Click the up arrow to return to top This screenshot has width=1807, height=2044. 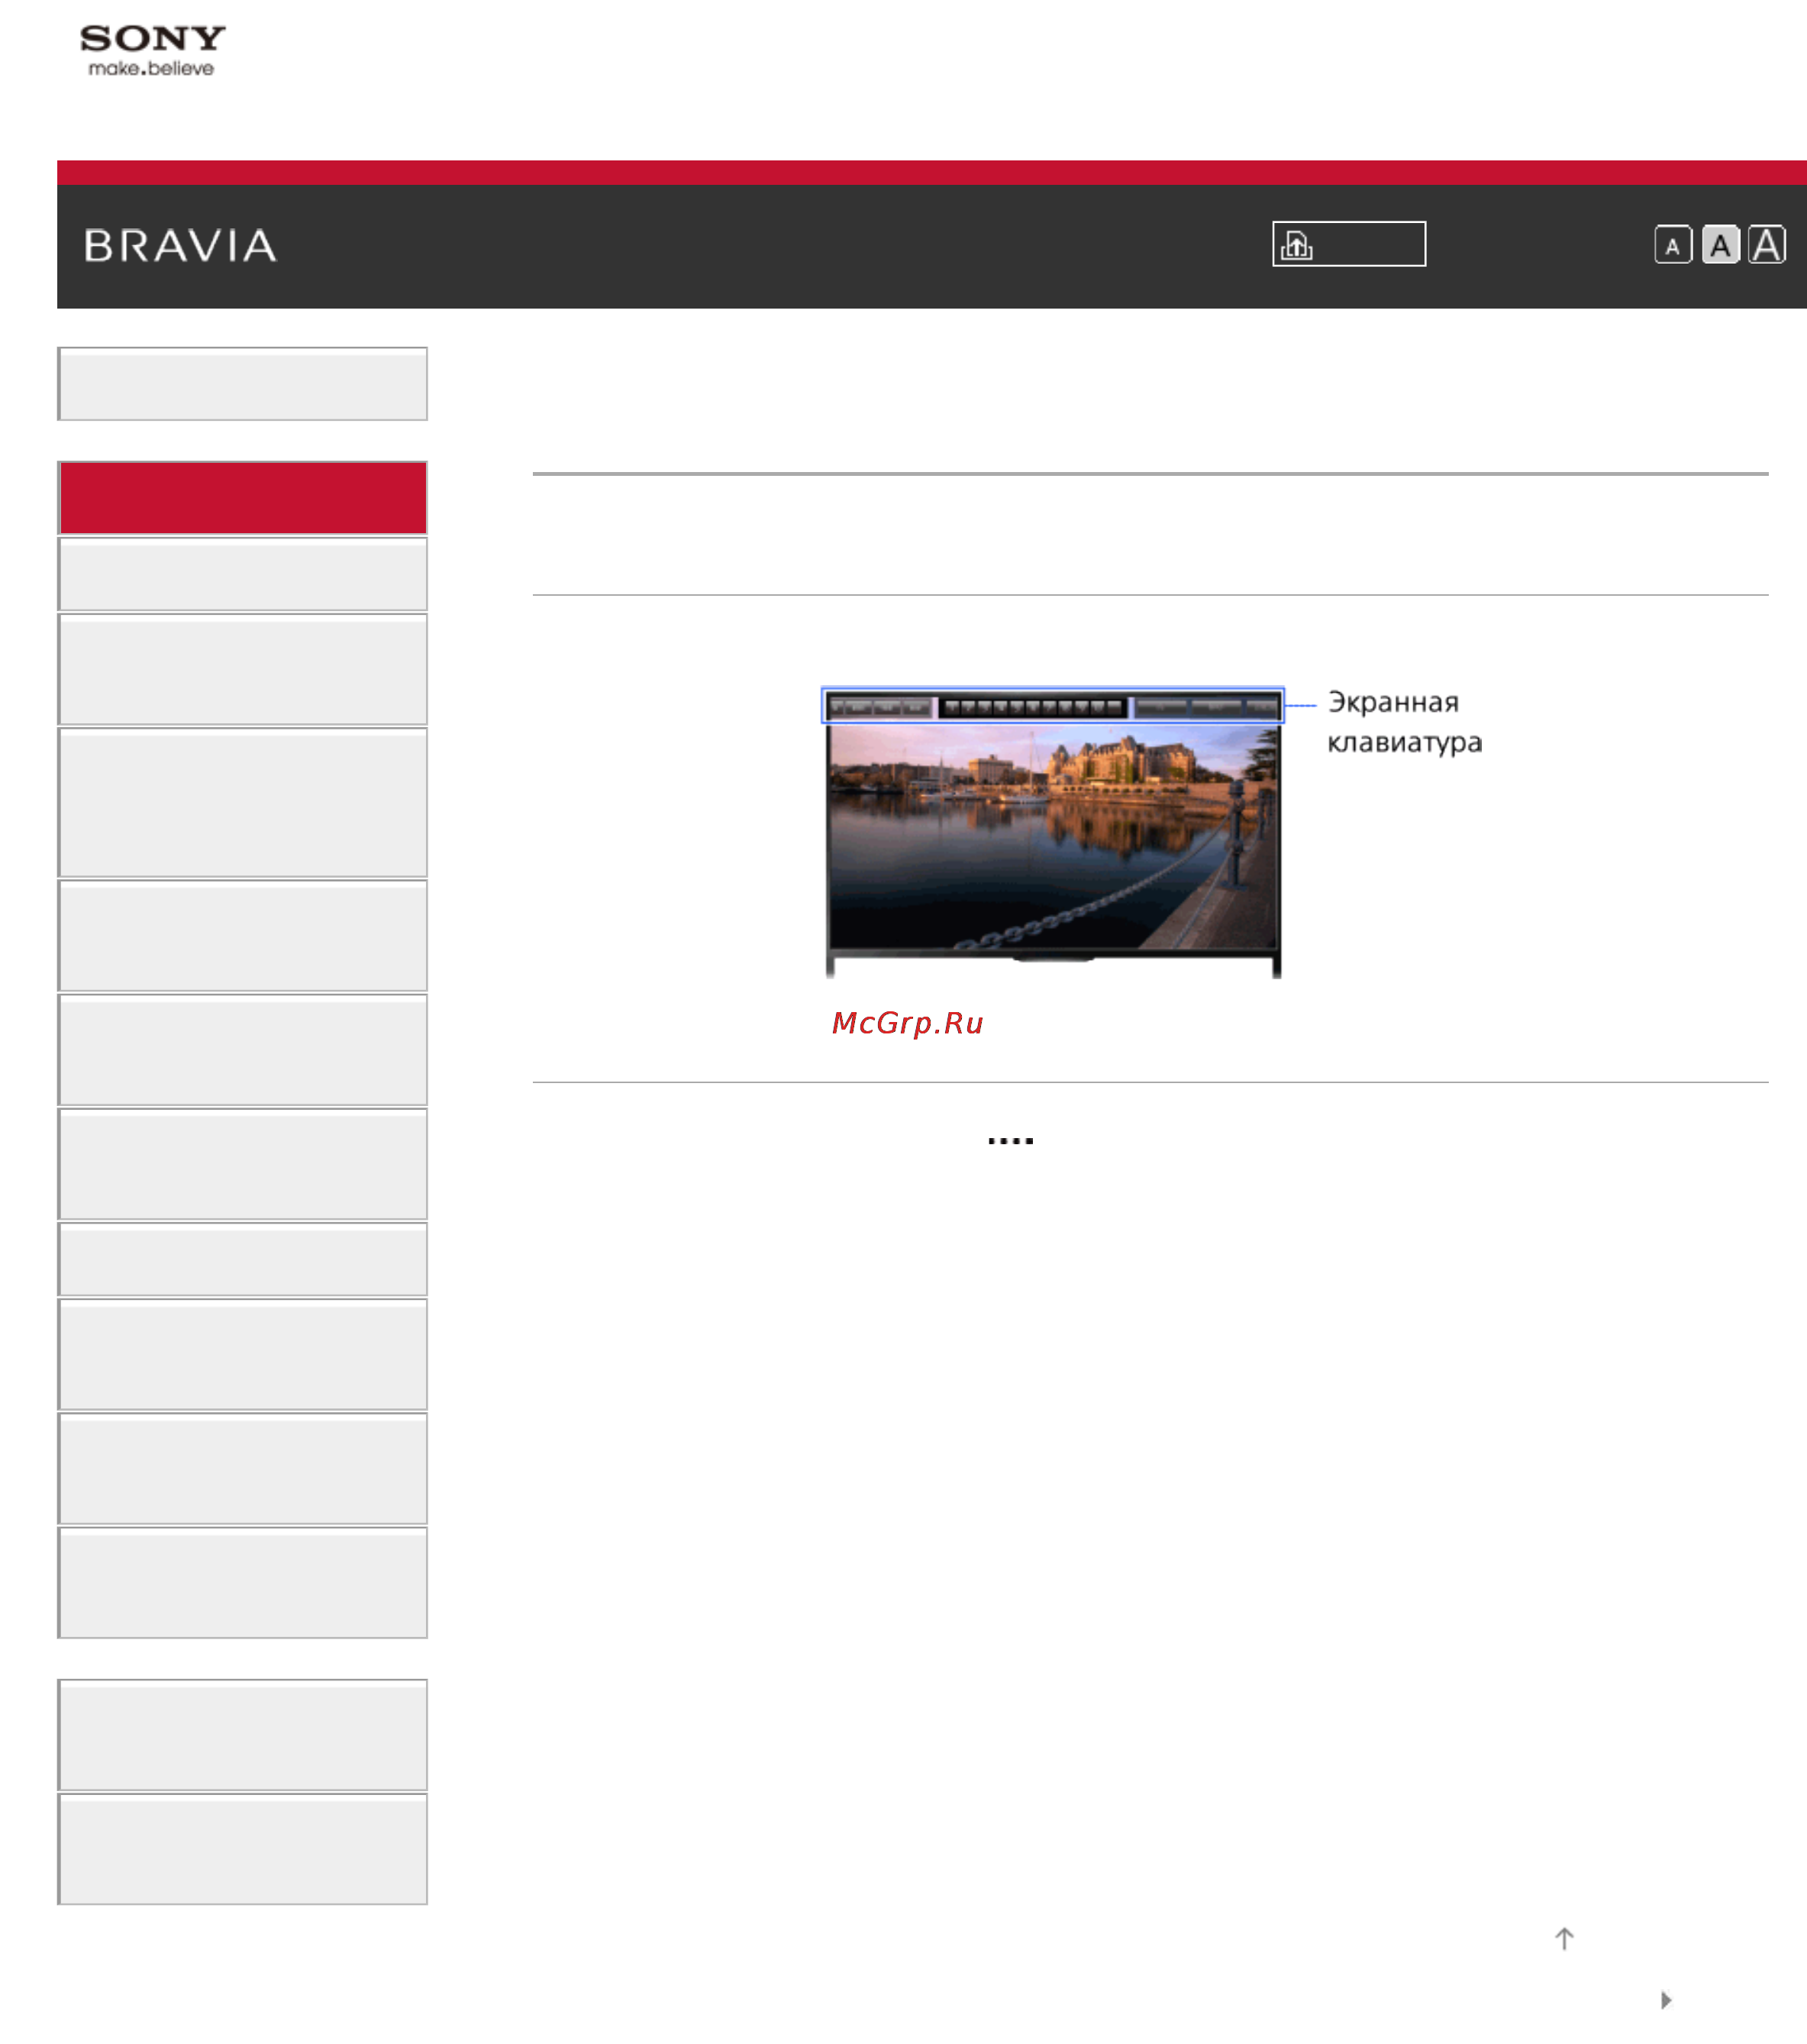tap(1564, 1939)
